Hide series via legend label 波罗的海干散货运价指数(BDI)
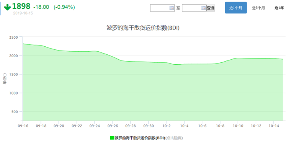 tap(140, 138)
